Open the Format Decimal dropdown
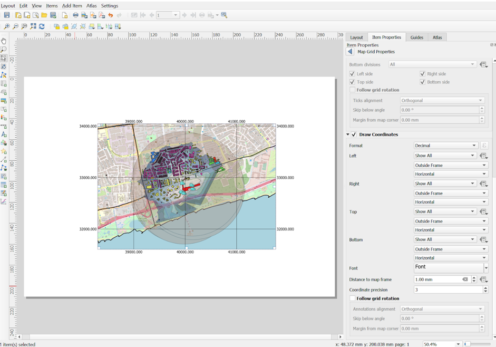 click(x=445, y=146)
